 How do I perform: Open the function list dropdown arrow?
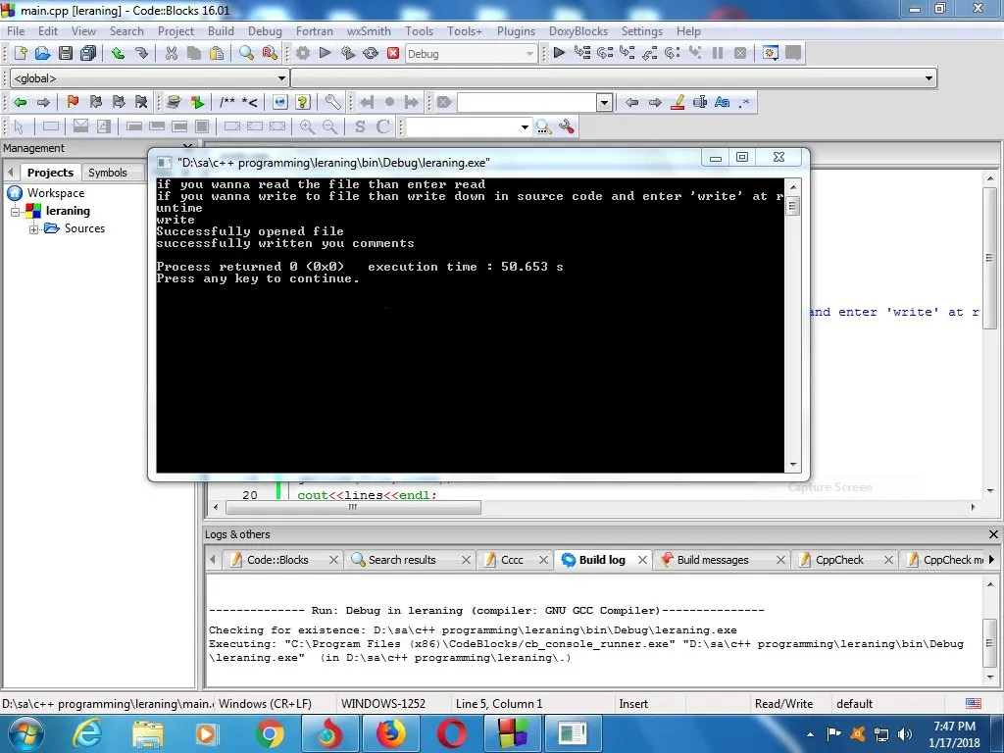coord(929,78)
